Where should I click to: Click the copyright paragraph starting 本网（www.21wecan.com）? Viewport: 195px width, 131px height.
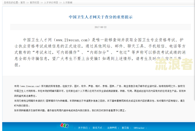[100, 91]
